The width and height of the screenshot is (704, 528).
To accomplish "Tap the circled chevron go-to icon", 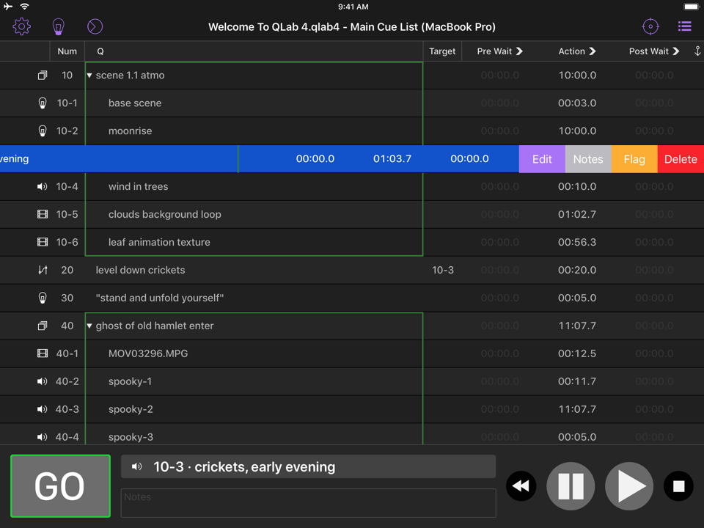I will [x=95, y=26].
